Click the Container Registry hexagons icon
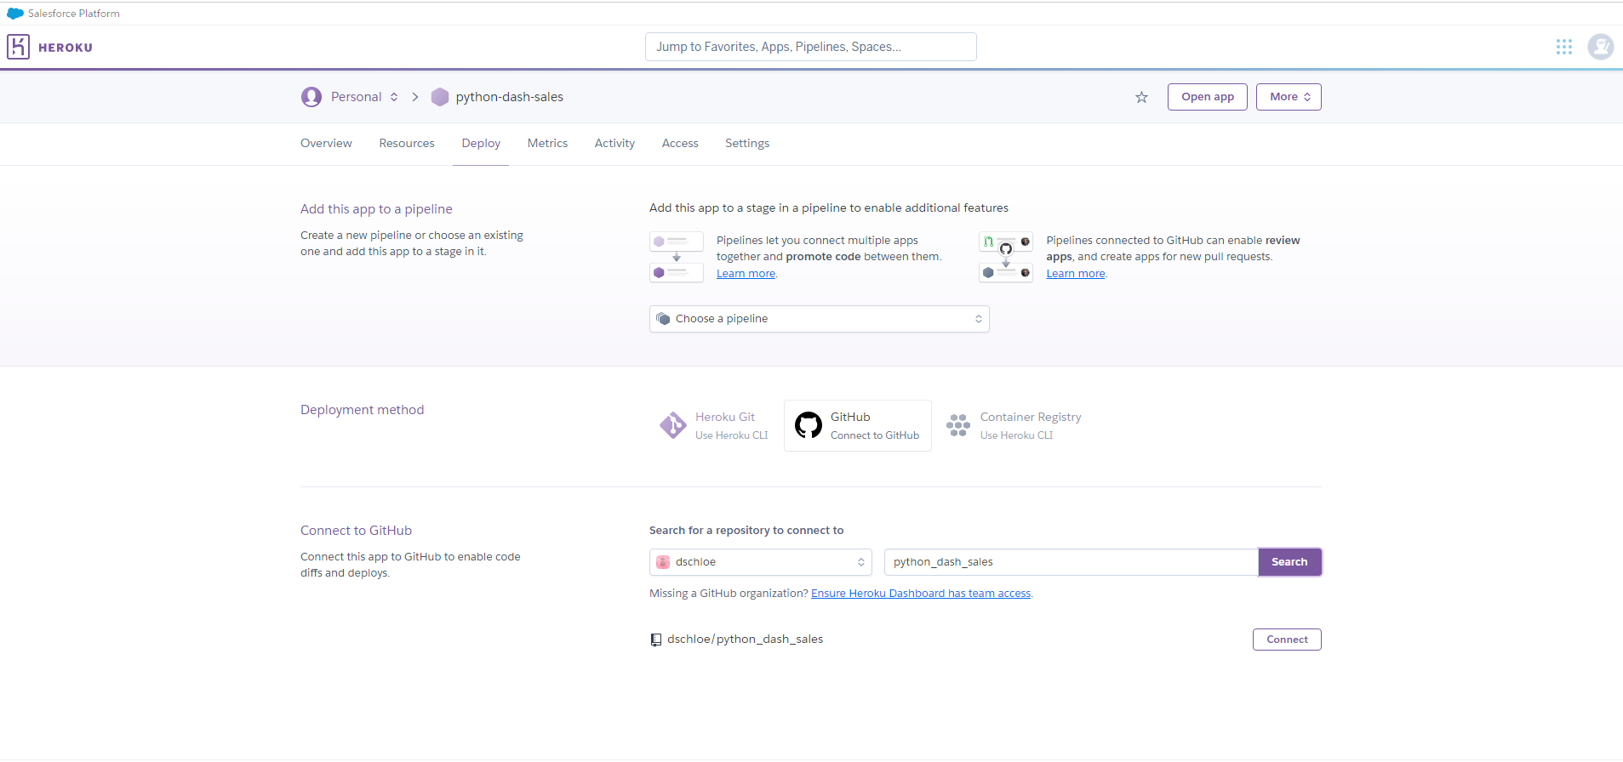Viewport: 1623px width, 762px height. [x=958, y=425]
